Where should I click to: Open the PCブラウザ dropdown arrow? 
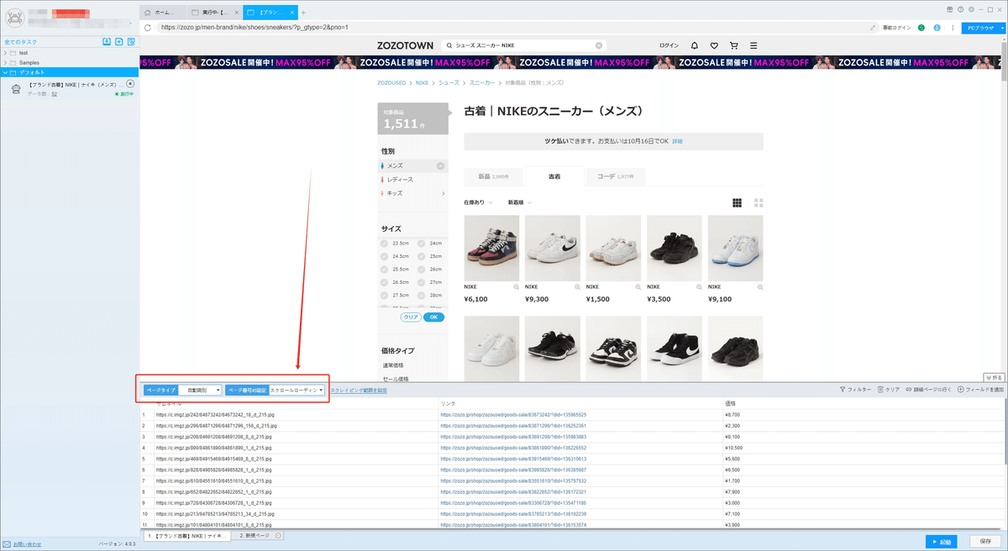[1001, 28]
